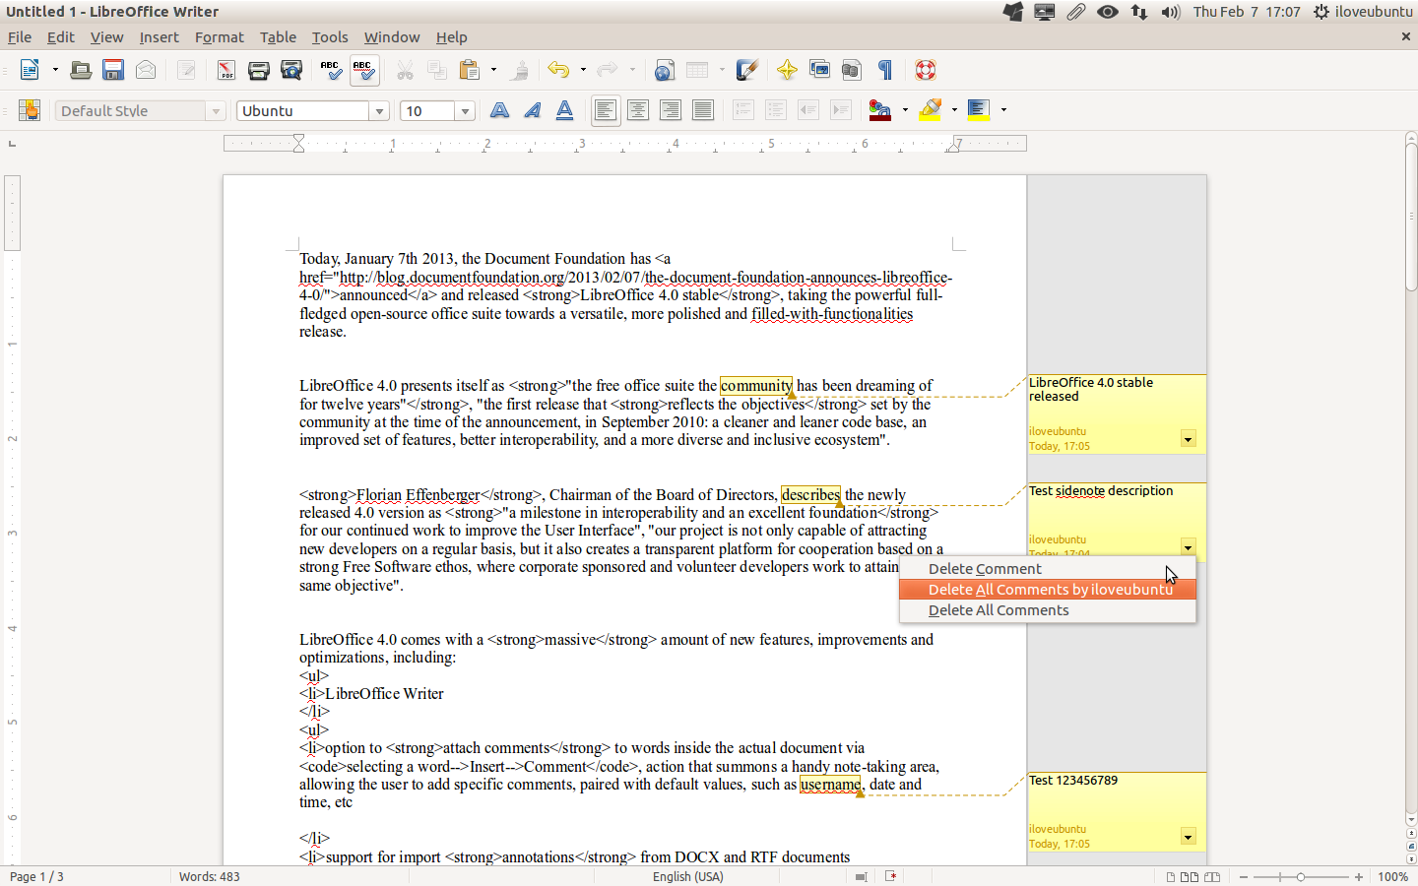
Task: Expand the New document dropdown arrow
Action: click(55, 70)
